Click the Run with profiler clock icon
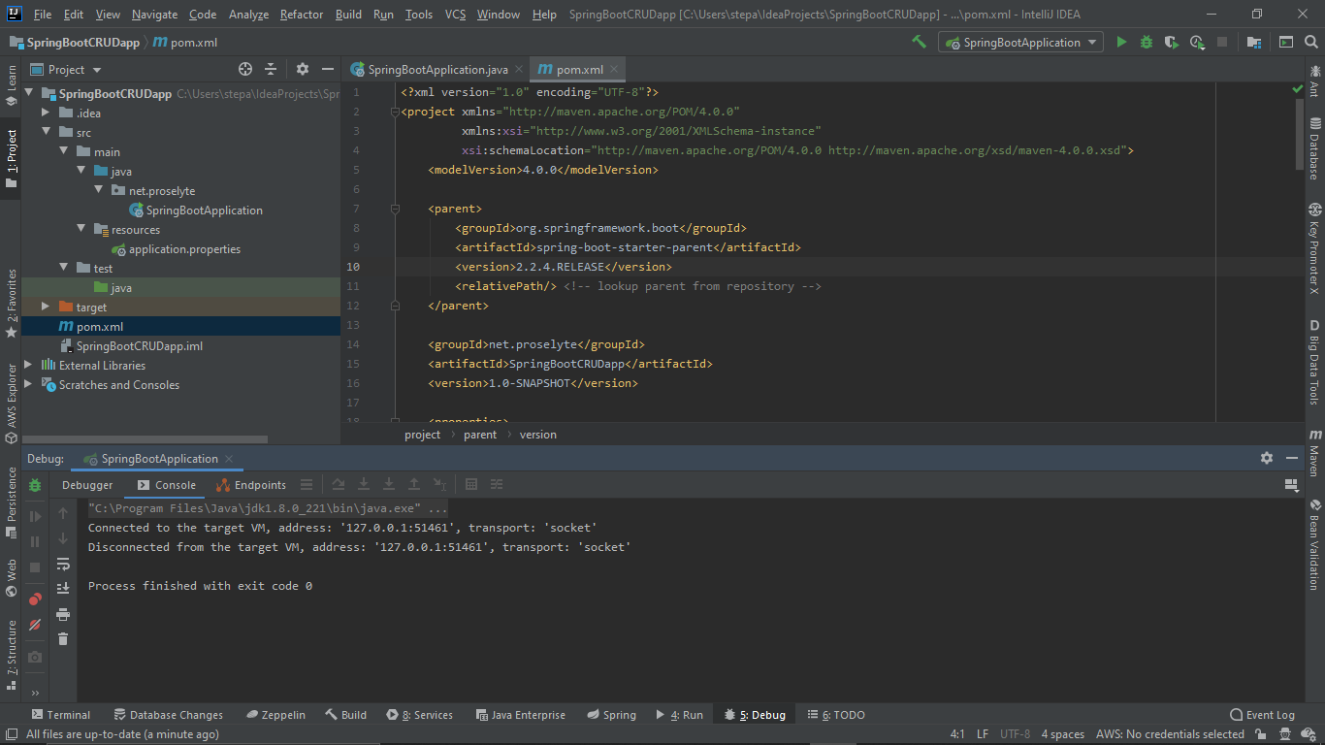 1197,42
